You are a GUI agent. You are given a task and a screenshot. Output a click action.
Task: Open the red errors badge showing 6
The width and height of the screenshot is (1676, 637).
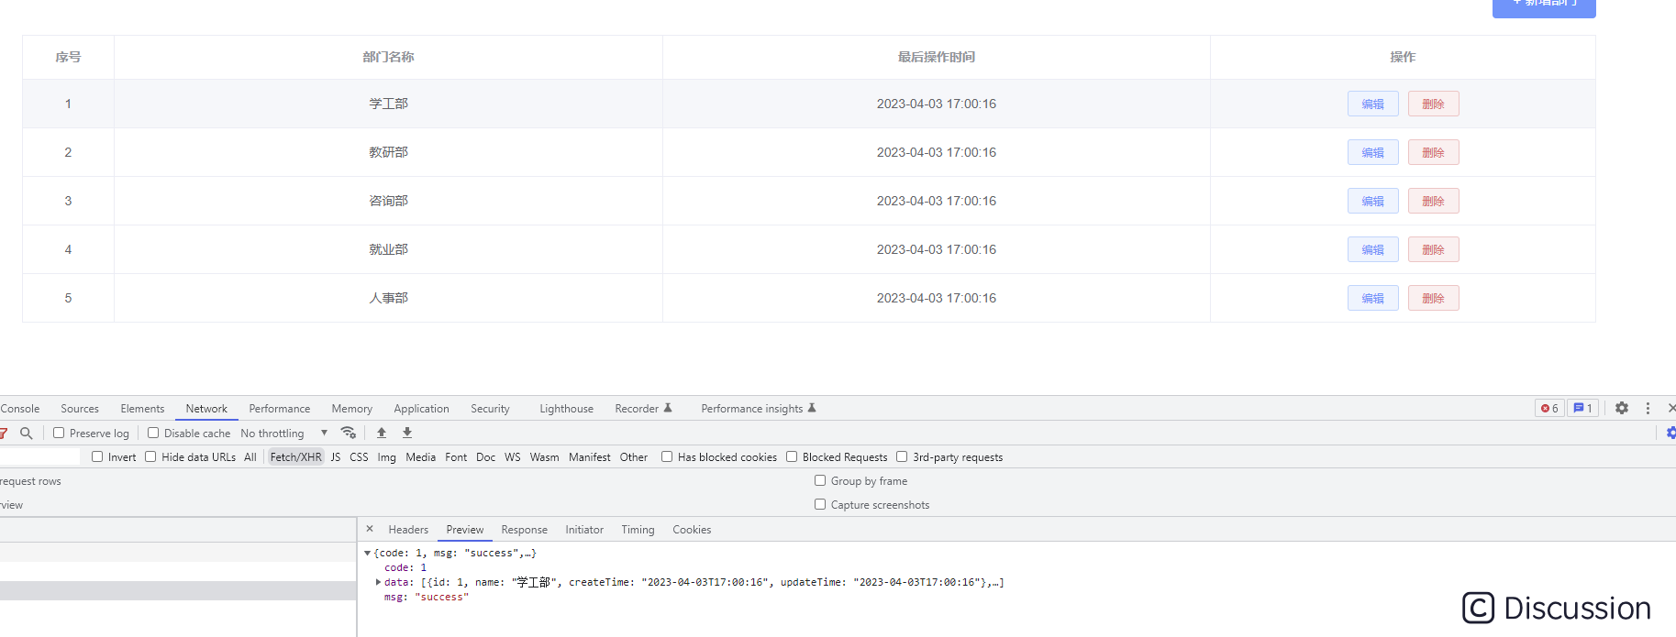pos(1549,409)
